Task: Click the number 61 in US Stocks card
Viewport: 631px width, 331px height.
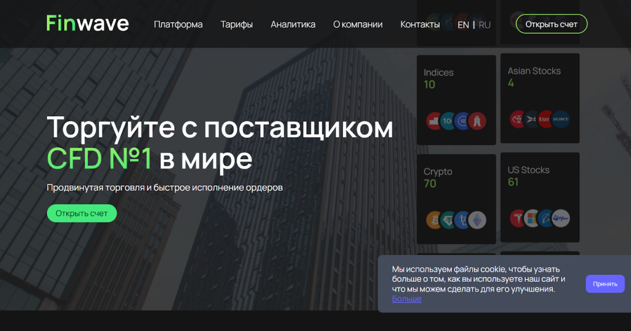Action: coord(513,182)
